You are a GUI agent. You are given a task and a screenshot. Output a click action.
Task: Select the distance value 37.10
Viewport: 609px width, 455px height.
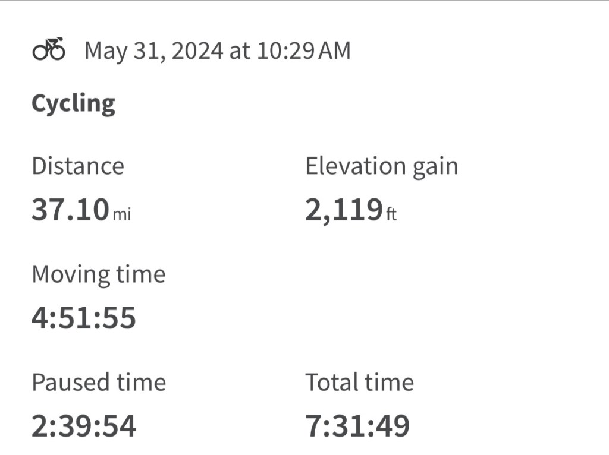coord(70,210)
